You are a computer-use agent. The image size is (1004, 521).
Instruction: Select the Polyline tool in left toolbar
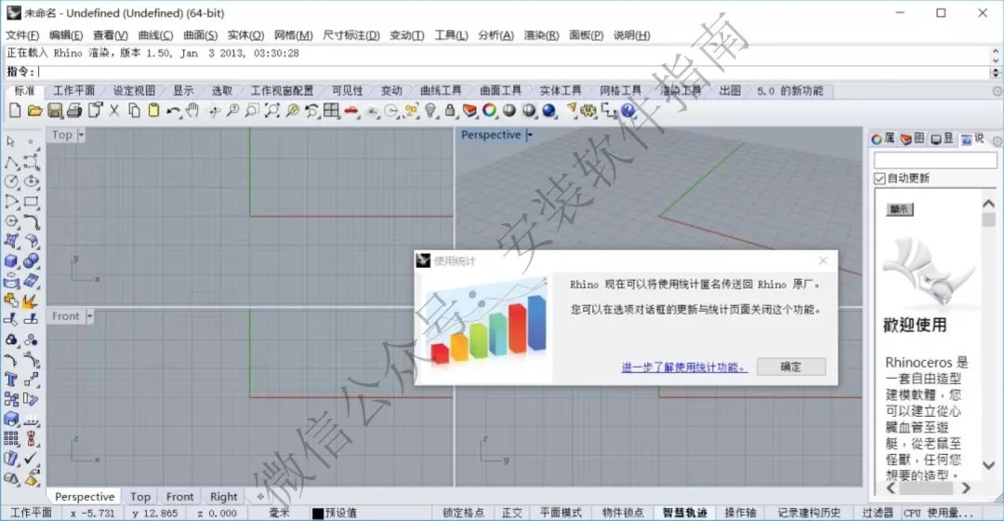[x=11, y=162]
